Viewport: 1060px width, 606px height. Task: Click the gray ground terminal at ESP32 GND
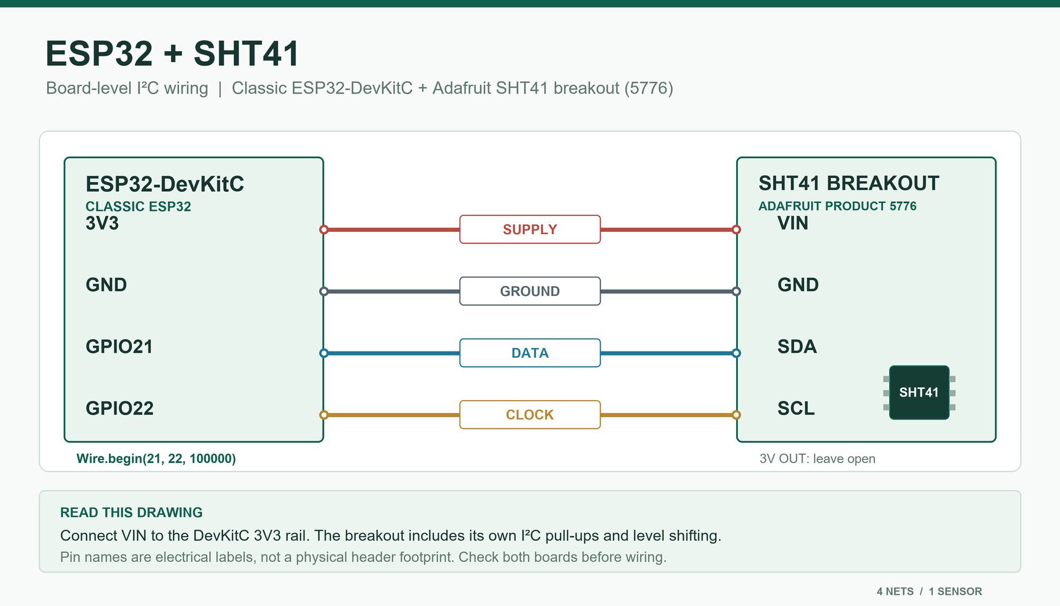[x=324, y=291]
